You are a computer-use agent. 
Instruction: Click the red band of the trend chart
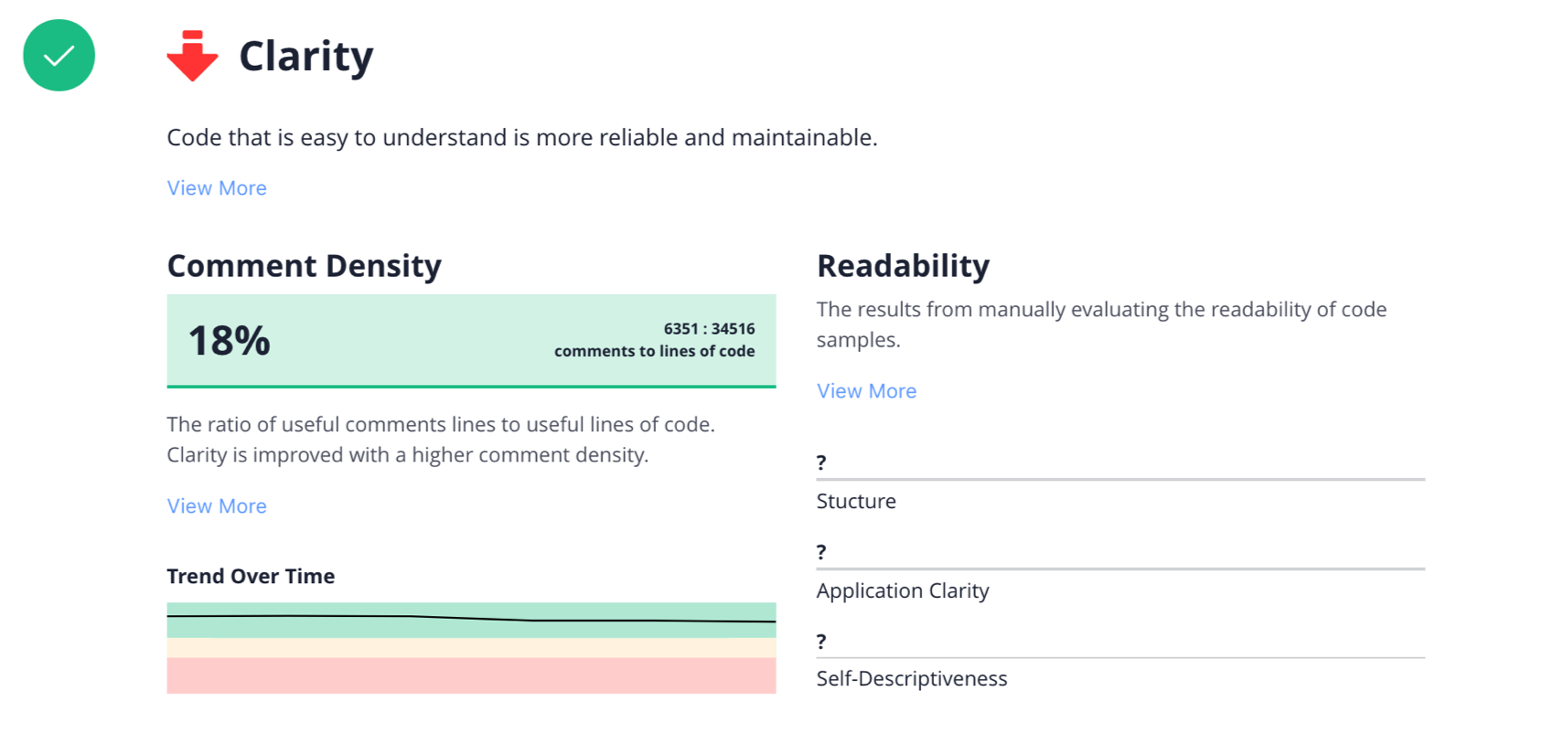(471, 675)
